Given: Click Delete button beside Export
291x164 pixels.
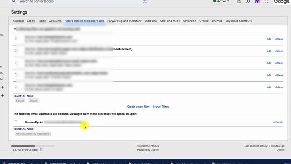Looking at the screenshot, I should pos(34,101).
